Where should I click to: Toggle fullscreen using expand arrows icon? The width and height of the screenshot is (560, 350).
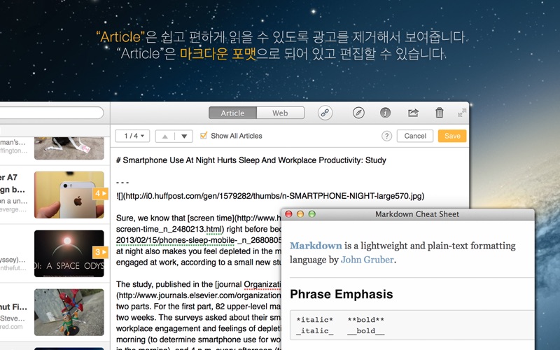462,113
